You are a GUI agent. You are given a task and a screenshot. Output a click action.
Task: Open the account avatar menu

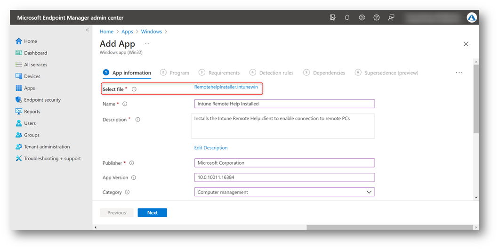472,17
